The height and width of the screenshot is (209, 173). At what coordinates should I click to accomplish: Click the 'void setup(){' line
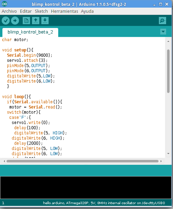[x=18, y=50]
